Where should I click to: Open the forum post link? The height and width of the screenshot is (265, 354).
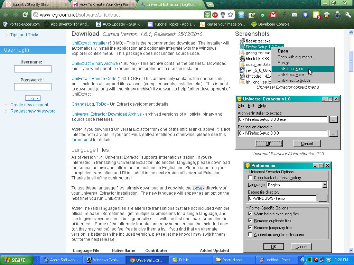click(82, 140)
